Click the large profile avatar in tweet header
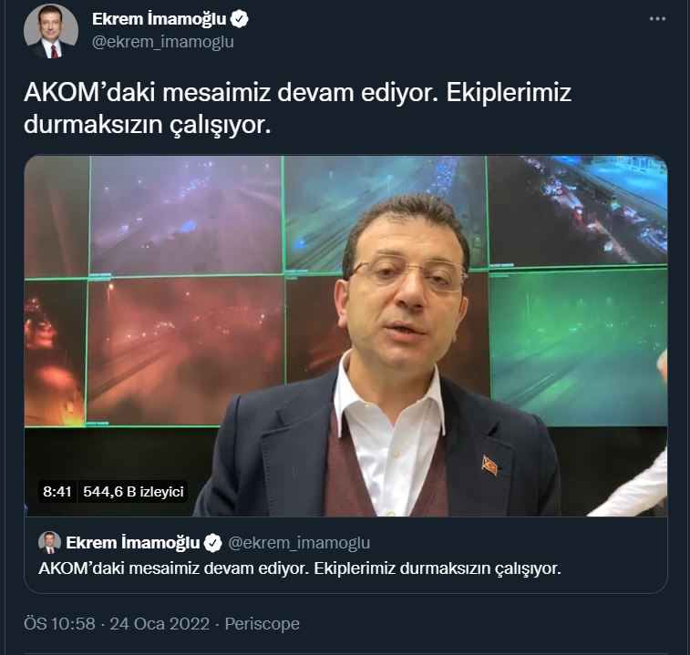Image resolution: width=690 pixels, height=655 pixels. pyautogui.click(x=51, y=31)
